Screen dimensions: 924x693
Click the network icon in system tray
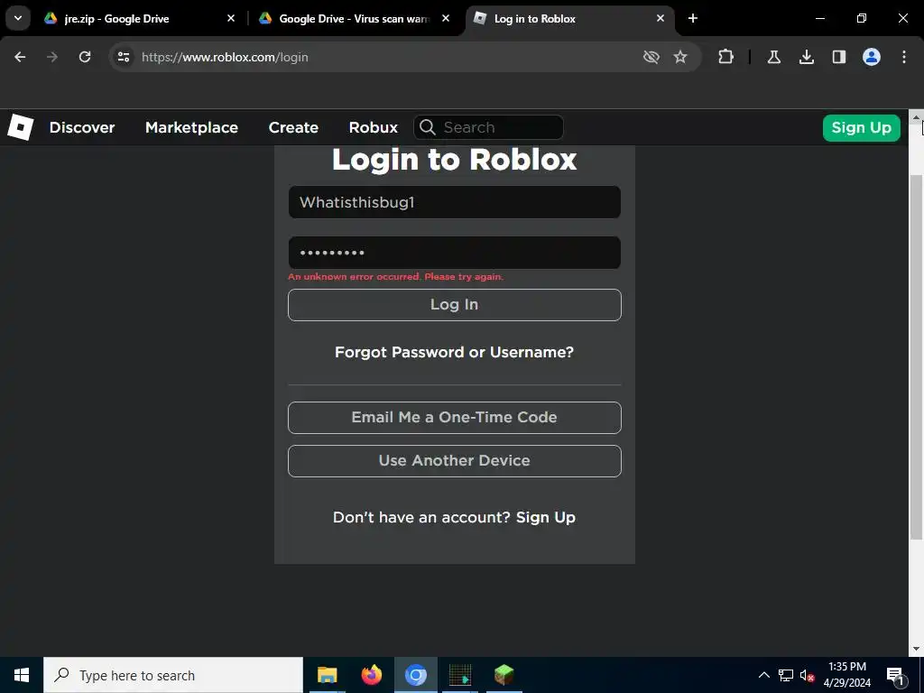786,675
